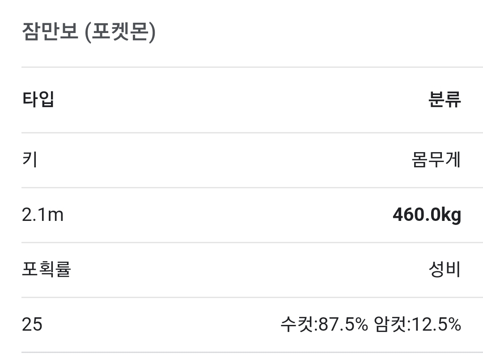Click the 수컷:87.5% male ratio text
The image size is (483, 357).
click(x=324, y=324)
